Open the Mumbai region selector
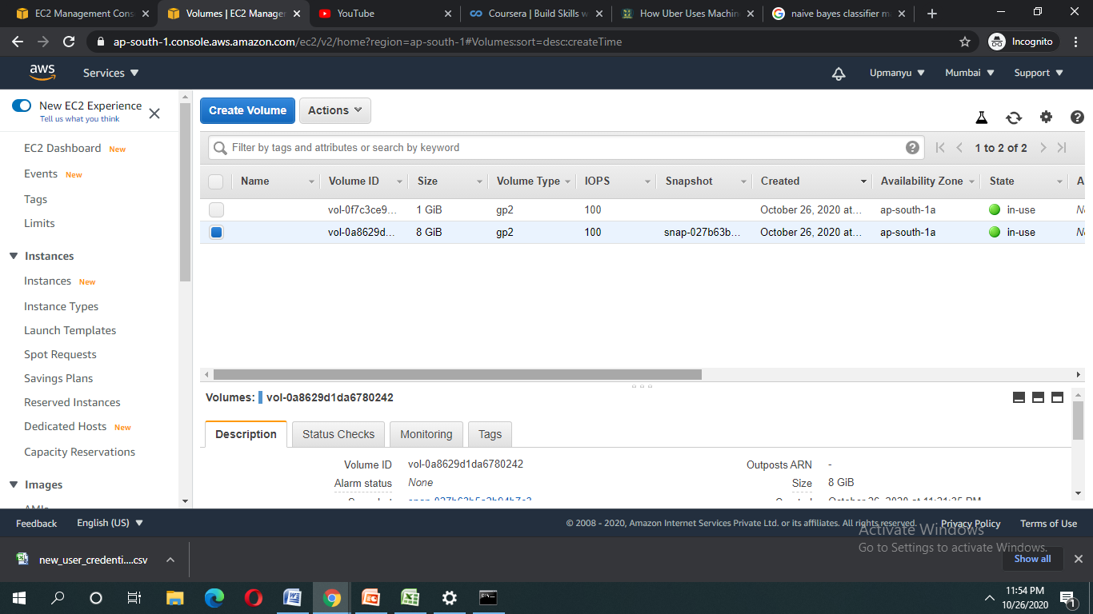1093x614 pixels. click(x=970, y=73)
